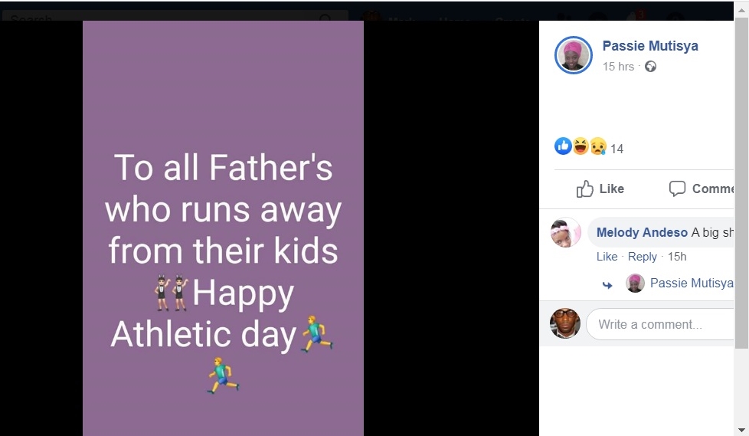Open Passie Mutisya's large profile picture
This screenshot has width=749, height=436.
coord(573,55)
